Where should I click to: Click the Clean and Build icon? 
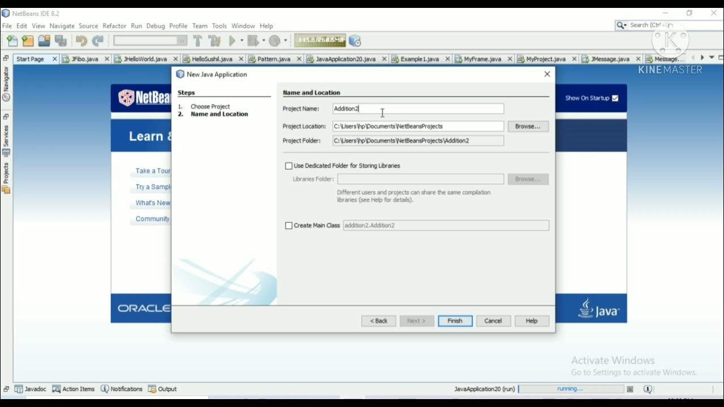pyautogui.click(x=214, y=41)
